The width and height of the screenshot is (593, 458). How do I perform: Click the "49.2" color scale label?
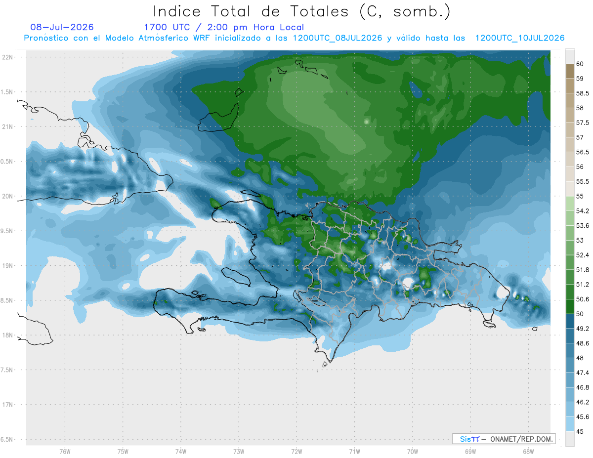tap(582, 329)
